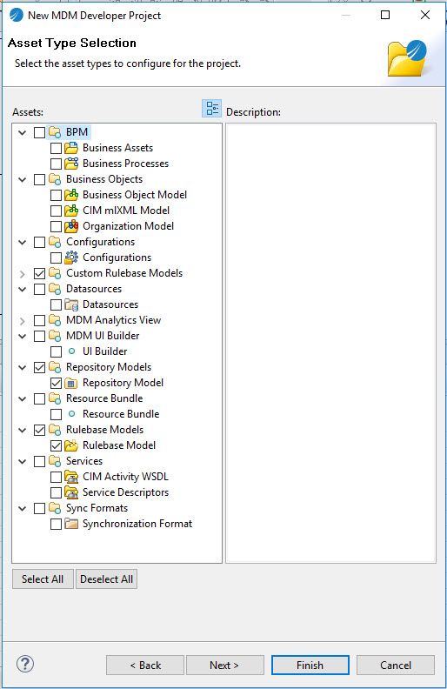
Task: Expand the MDM Analytics View node
Action: pyautogui.click(x=23, y=321)
